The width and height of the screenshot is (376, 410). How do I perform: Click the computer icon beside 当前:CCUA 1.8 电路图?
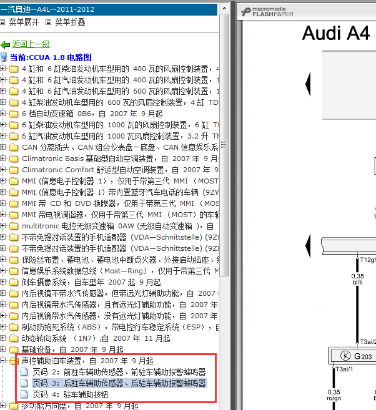4,57
